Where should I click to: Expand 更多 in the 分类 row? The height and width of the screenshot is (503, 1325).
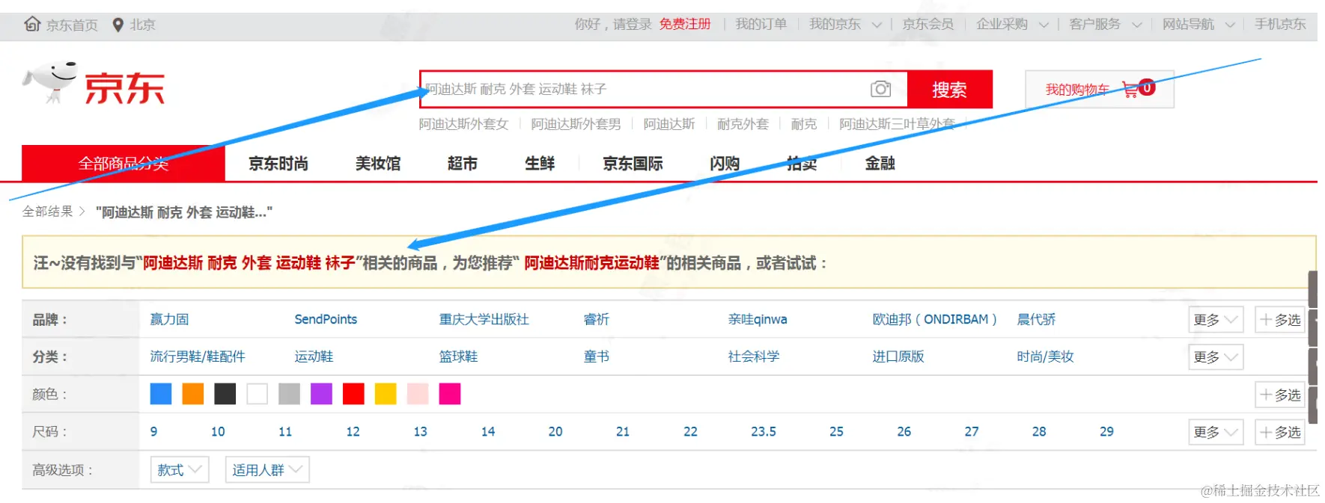coord(1216,357)
